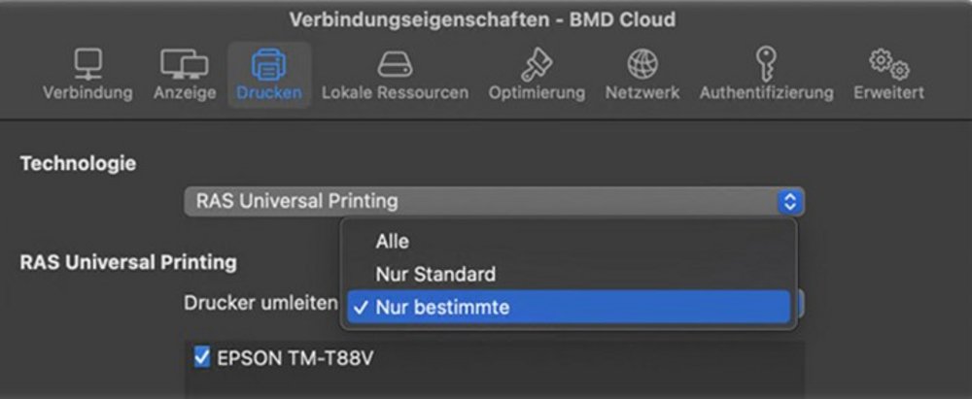Click the blue chevron of Technologie dropdown
The width and height of the screenshot is (972, 399).
[x=789, y=202]
